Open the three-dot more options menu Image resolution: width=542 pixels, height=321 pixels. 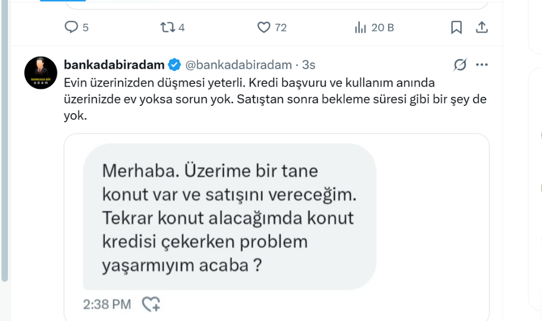coord(482,65)
